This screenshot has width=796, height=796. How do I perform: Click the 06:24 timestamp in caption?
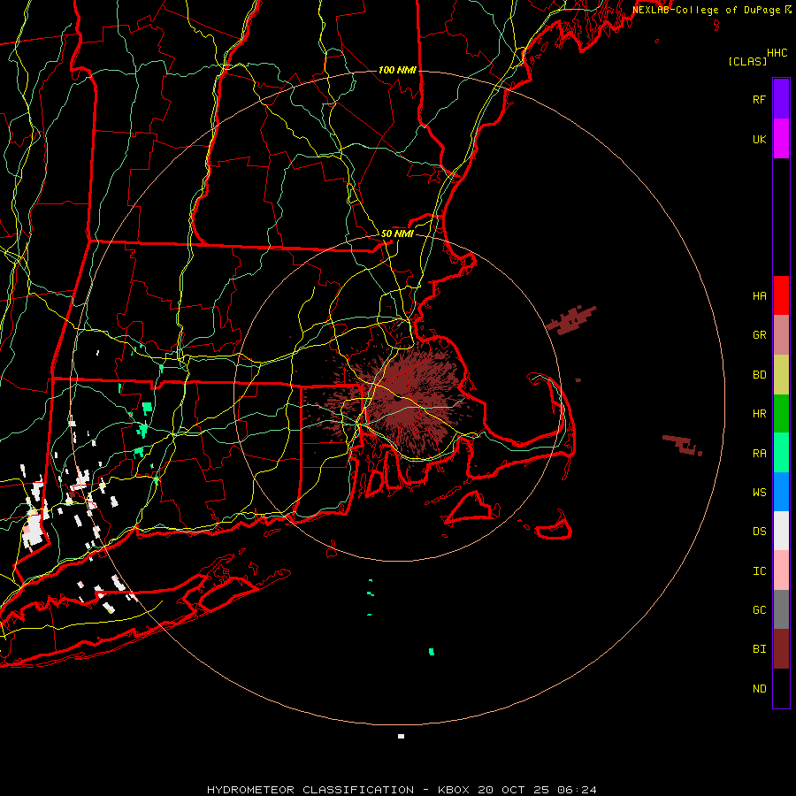click(578, 790)
